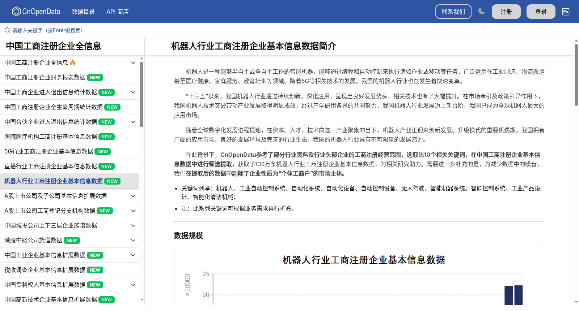Click NEW badge on 港股中概公司族谱数据
The height and width of the screenshot is (311, 579).
[x=72, y=241]
